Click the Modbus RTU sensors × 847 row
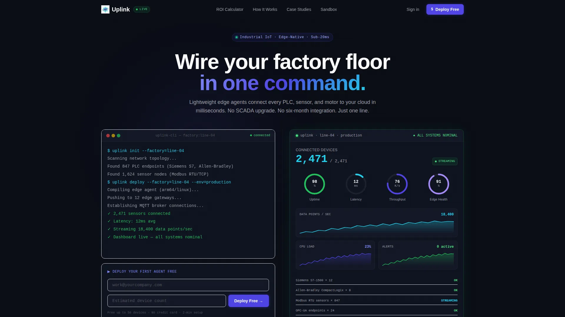 point(377,301)
